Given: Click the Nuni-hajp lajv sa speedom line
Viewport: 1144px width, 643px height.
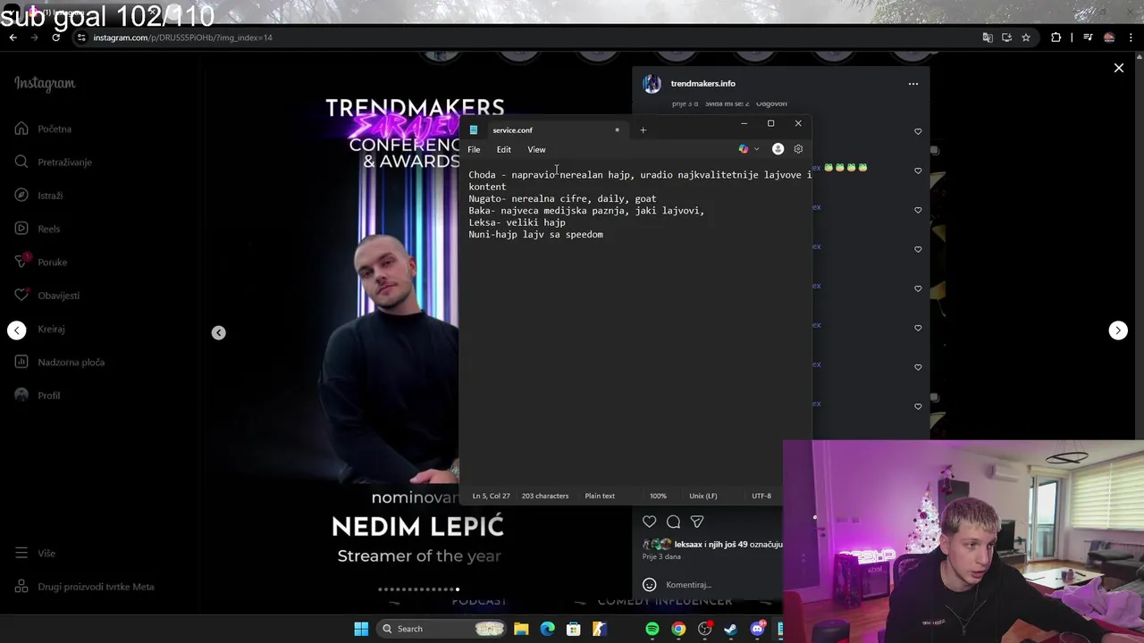Looking at the screenshot, I should (x=535, y=235).
